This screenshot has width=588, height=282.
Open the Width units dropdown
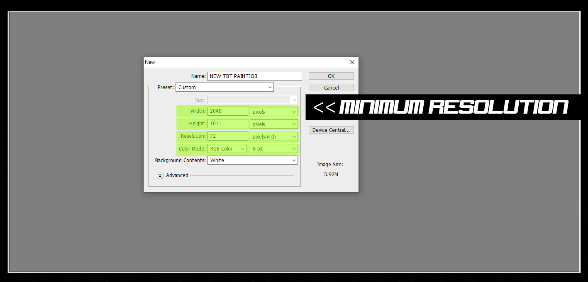pos(273,112)
